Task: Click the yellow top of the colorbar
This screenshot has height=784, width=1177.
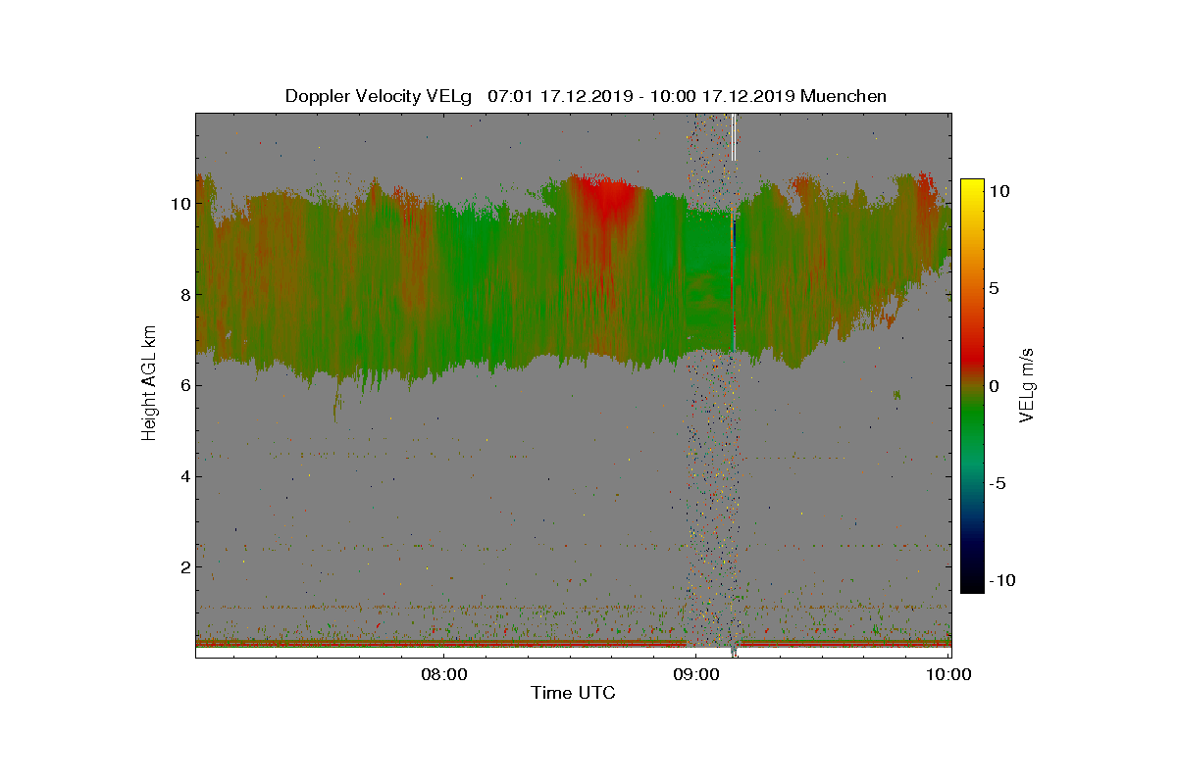Action: click(x=972, y=188)
